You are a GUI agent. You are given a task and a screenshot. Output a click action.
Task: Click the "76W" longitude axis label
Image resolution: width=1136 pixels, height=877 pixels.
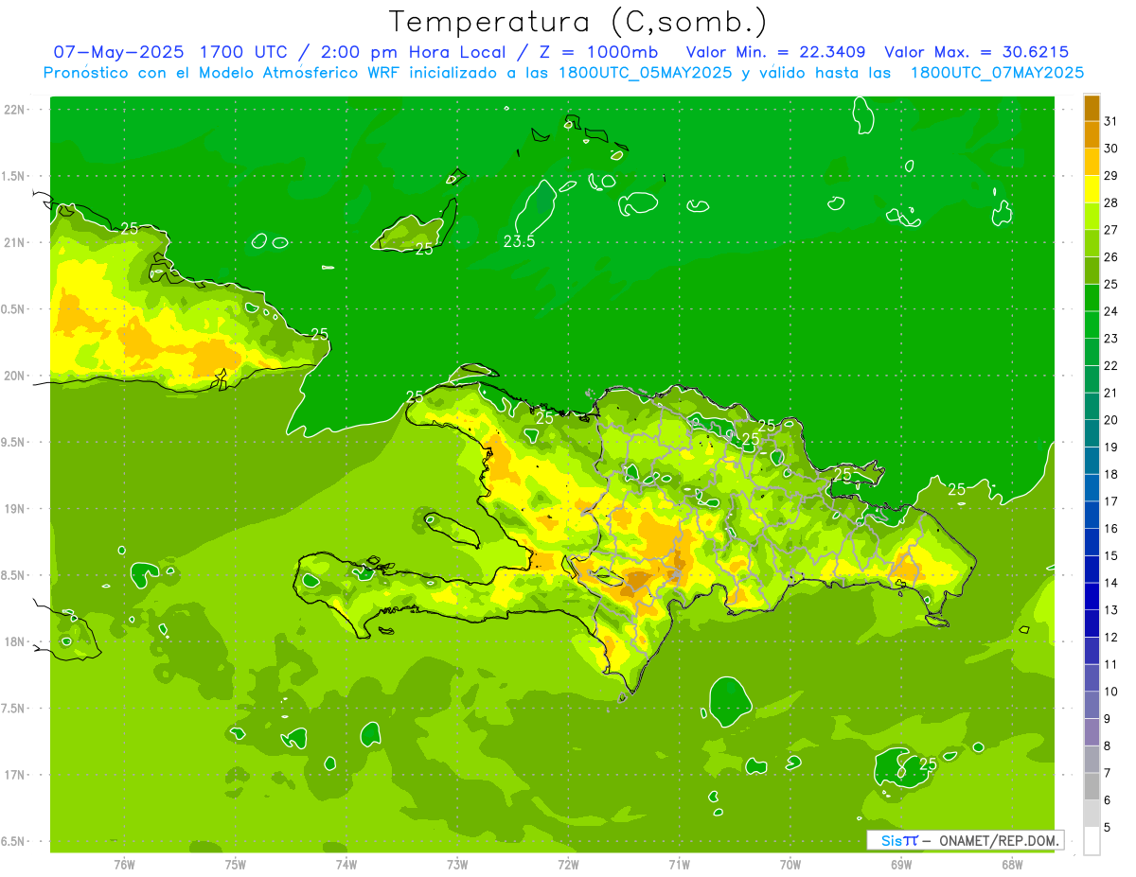124,865
